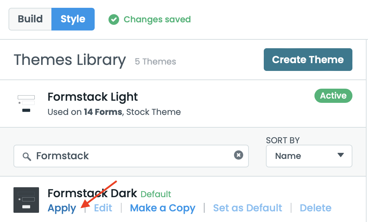This screenshot has width=368, height=222.
Task: Edit the Formstack Dark theme
Action: pos(103,208)
